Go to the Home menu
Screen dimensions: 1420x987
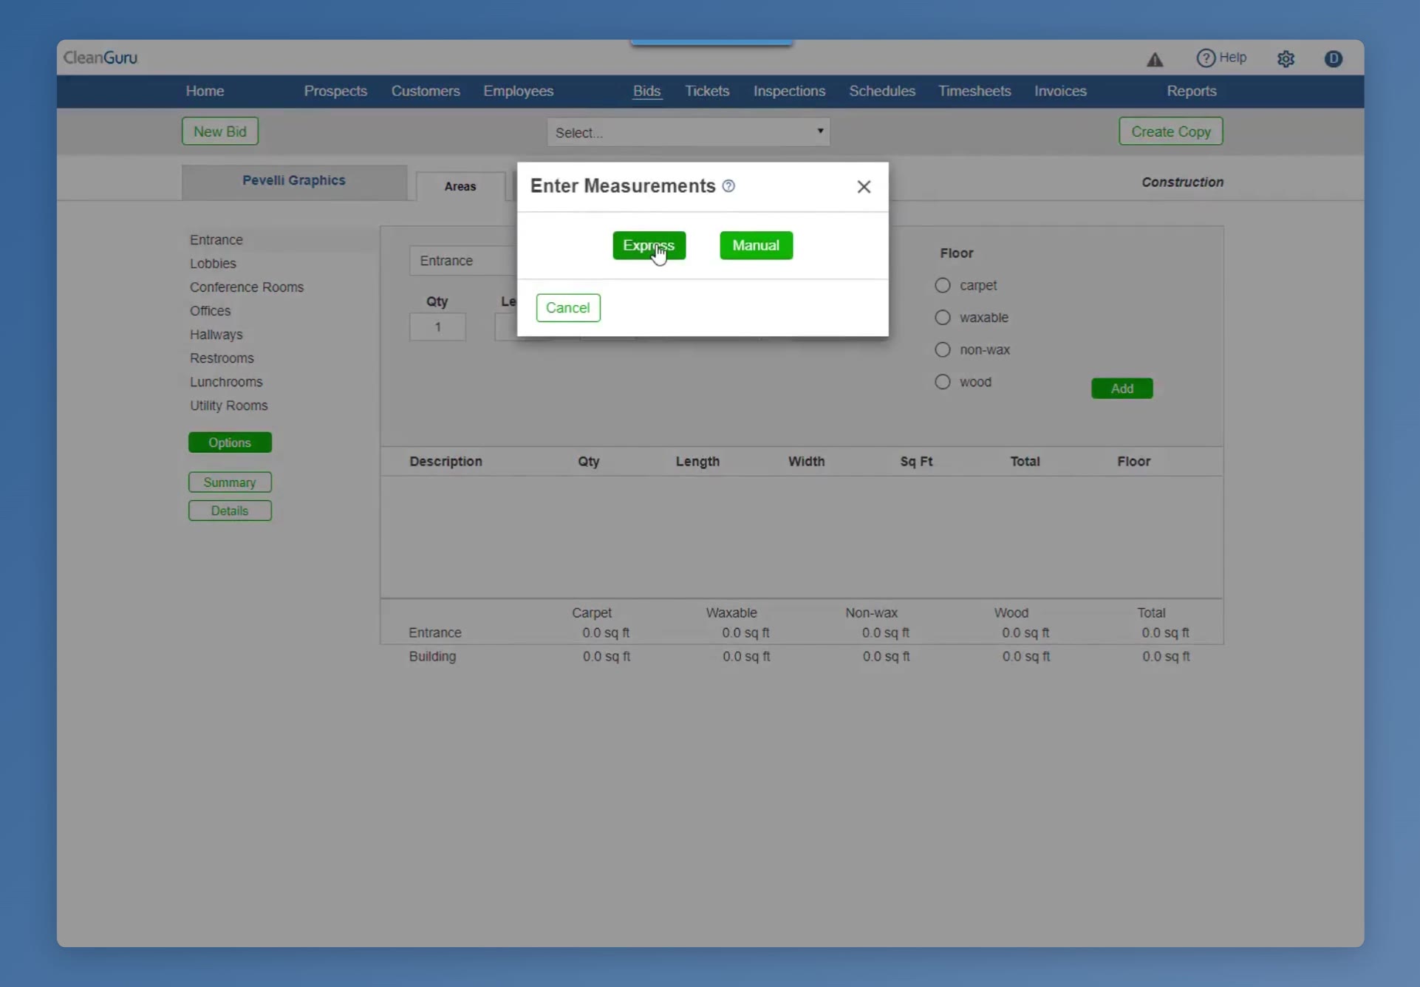pyautogui.click(x=205, y=91)
